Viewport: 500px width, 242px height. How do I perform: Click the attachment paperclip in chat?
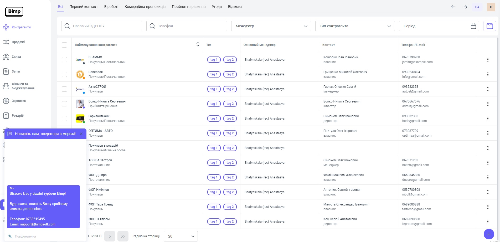(10, 236)
